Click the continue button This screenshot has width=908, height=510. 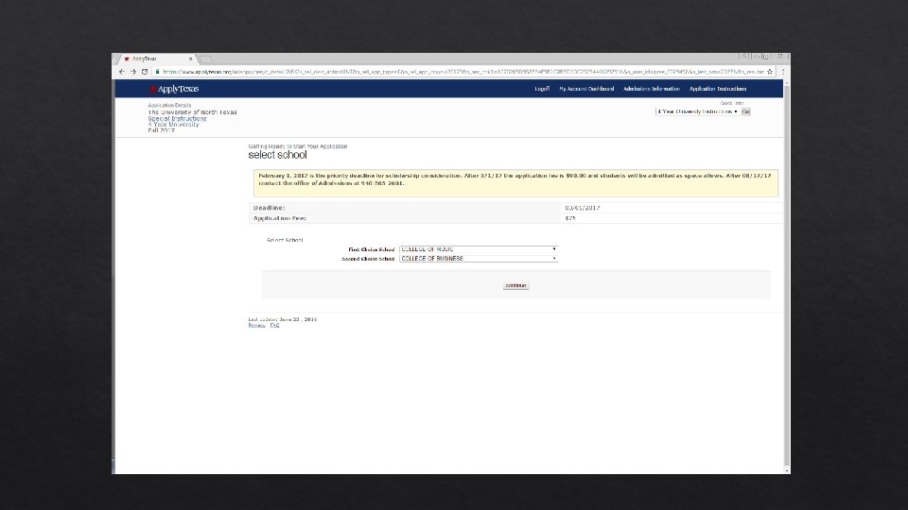point(515,285)
